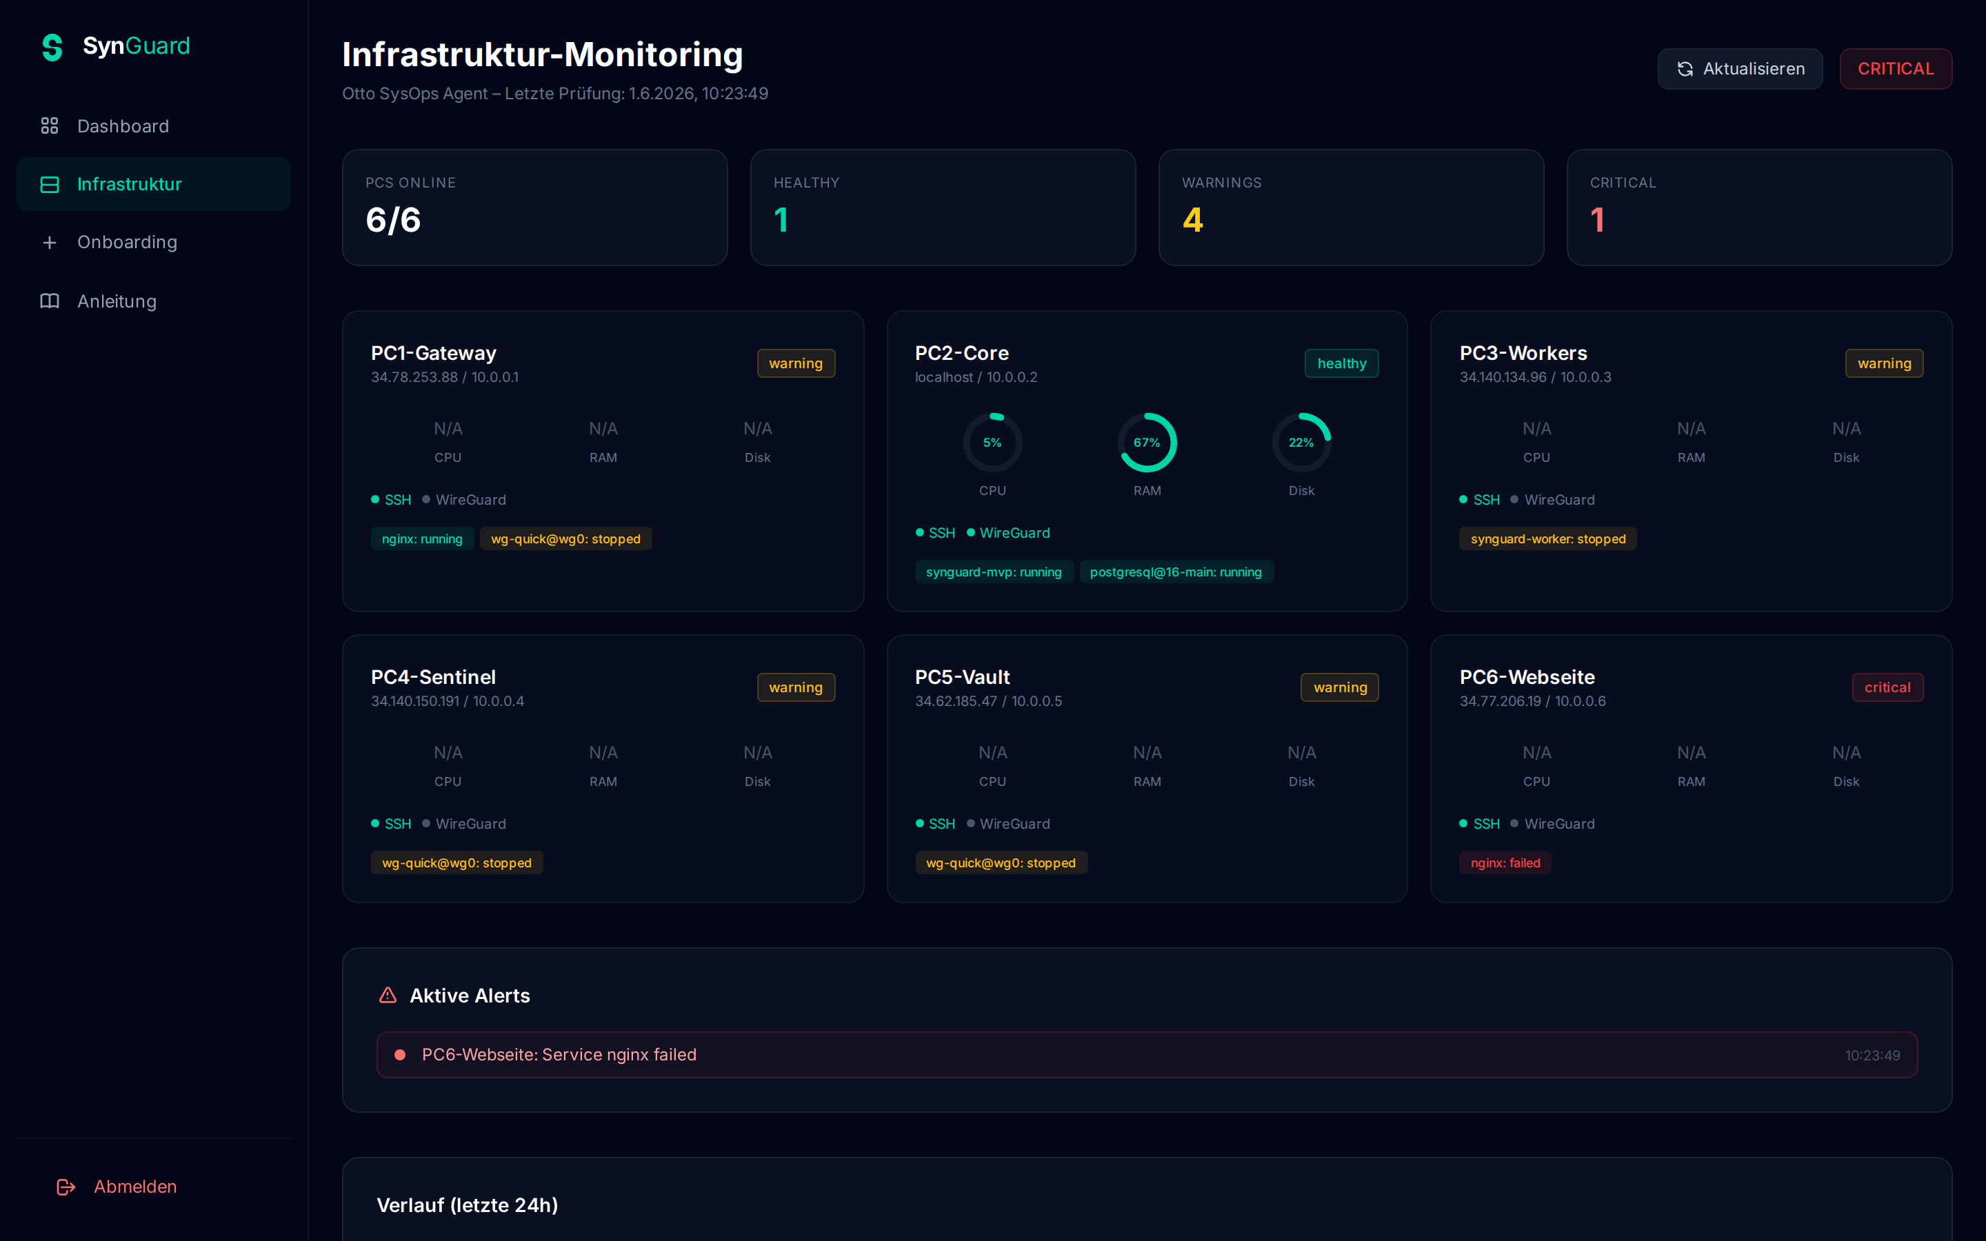The height and width of the screenshot is (1241, 1986).
Task: Click the PC3-Workers title
Action: pos(1523,353)
